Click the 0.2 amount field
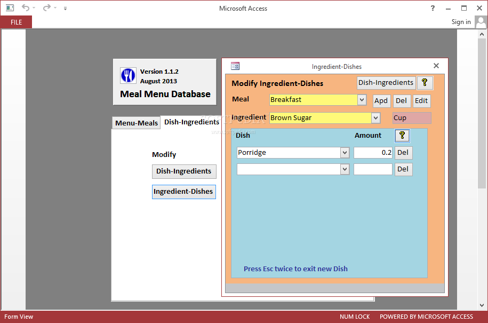Viewport: 488px width, 323px height. [373, 153]
